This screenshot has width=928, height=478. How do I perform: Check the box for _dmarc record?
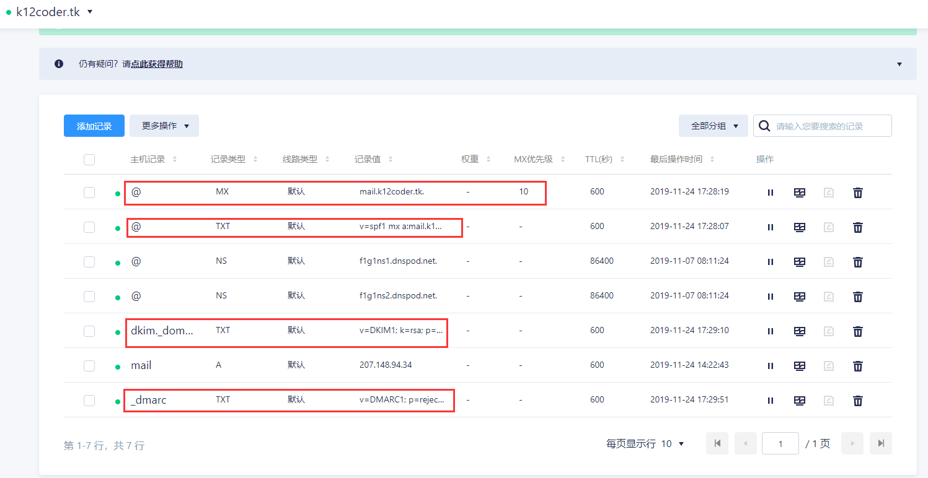pyautogui.click(x=89, y=401)
